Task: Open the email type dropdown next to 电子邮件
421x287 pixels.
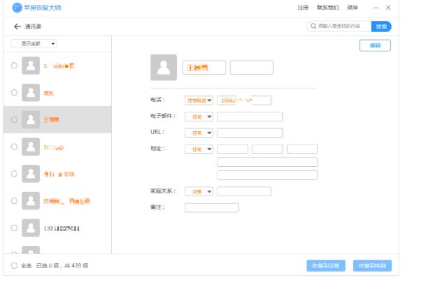Action: click(x=199, y=117)
